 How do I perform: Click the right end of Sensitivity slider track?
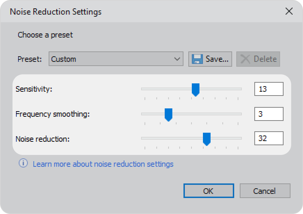[x=240, y=89]
